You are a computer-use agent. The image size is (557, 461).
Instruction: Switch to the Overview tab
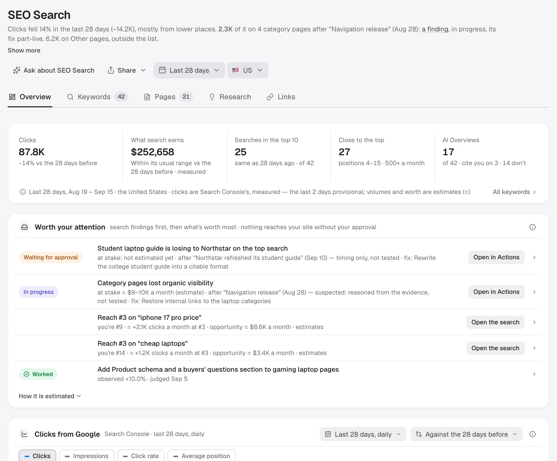click(x=30, y=97)
